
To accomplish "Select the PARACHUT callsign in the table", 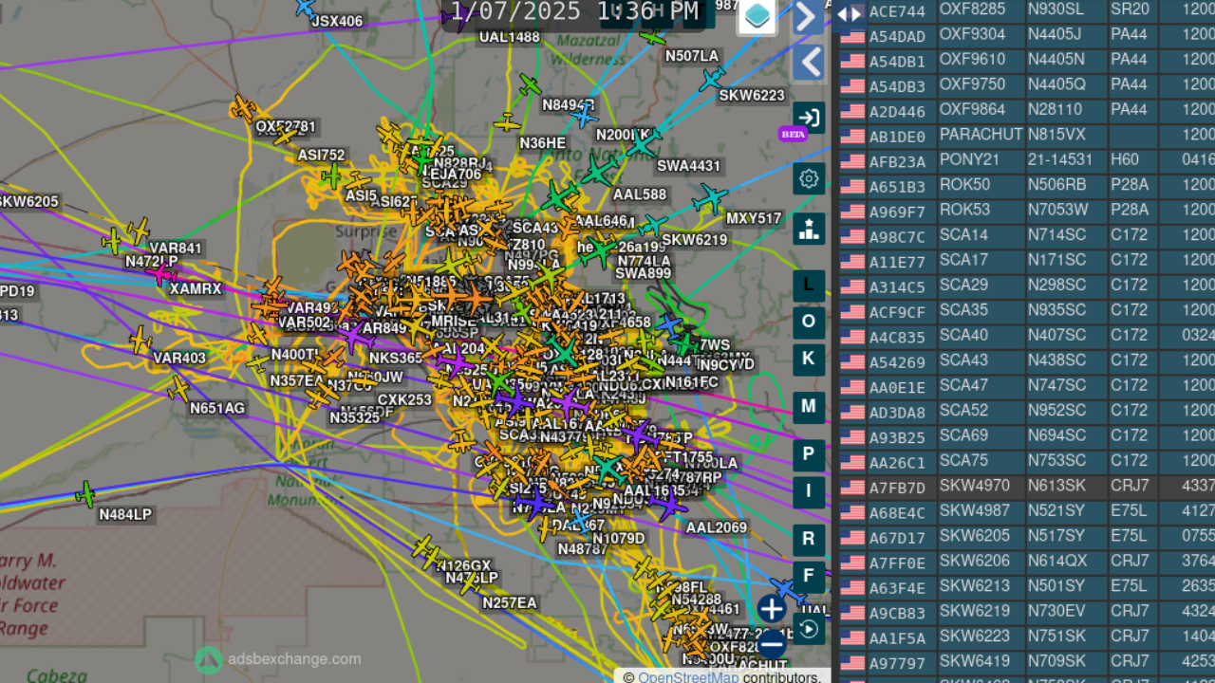I will [981, 136].
